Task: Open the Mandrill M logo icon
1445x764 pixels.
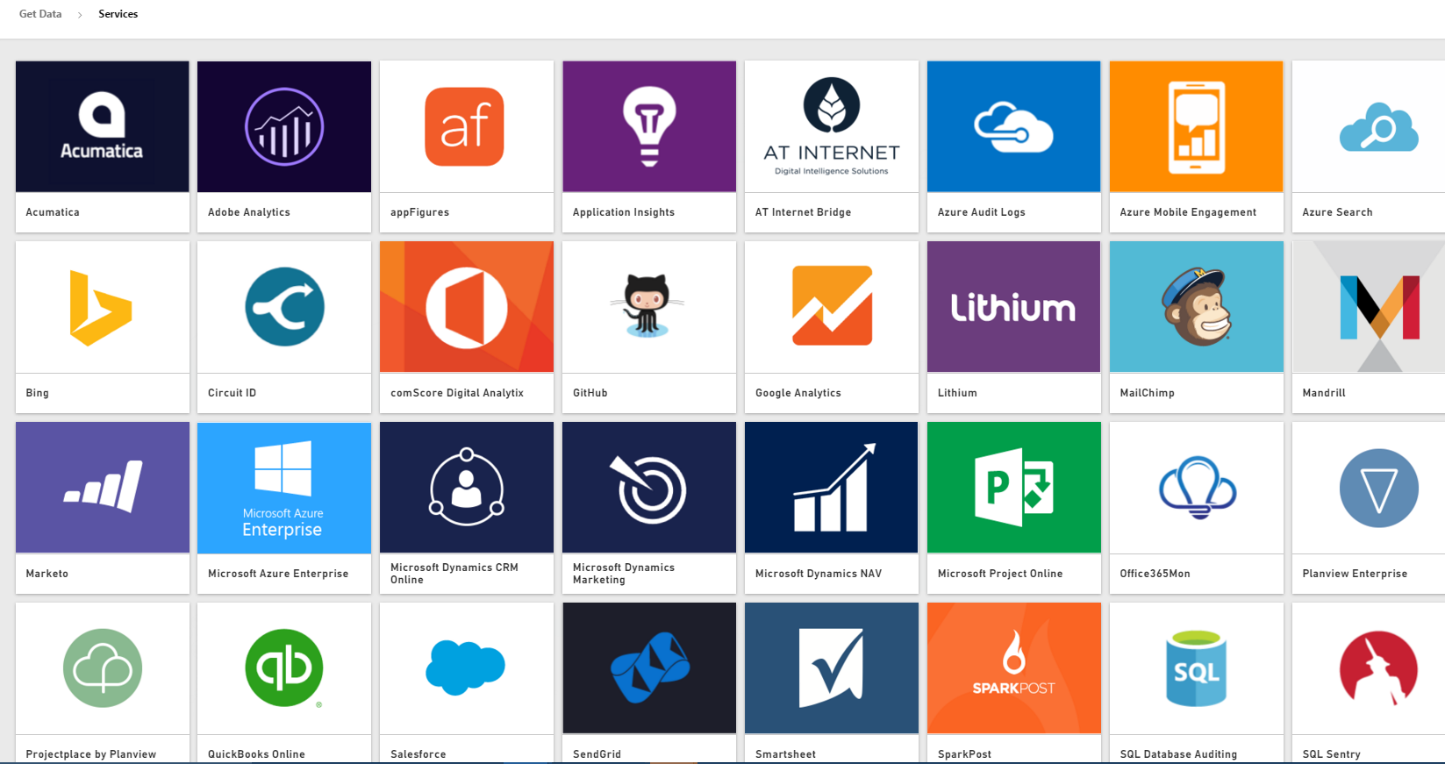Action: [x=1379, y=308]
